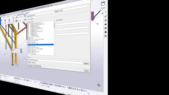Select the highlighted Assembly Part template row
Image resolution: width=169 pixels, height=95 pixels.
point(40,45)
